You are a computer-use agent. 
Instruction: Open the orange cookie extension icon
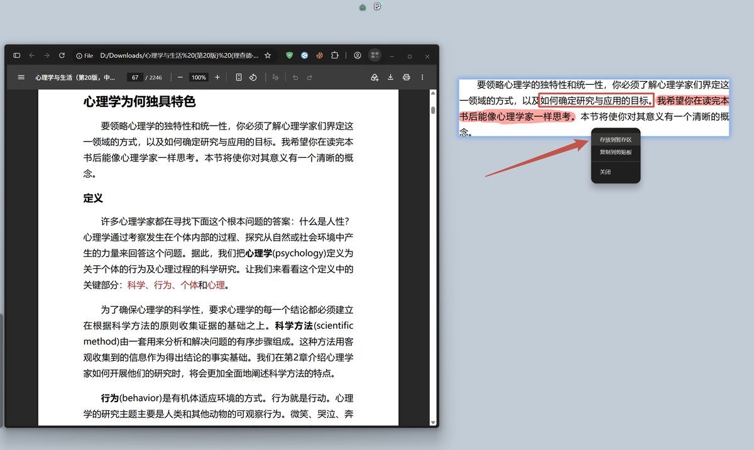(320, 55)
